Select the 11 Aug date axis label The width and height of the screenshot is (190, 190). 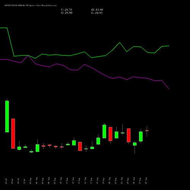tap(67, 181)
